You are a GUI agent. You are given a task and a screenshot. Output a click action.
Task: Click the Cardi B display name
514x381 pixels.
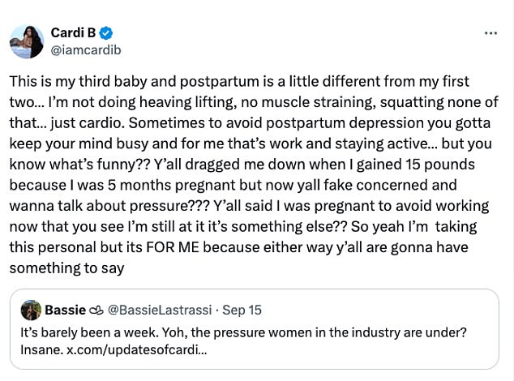(72, 33)
